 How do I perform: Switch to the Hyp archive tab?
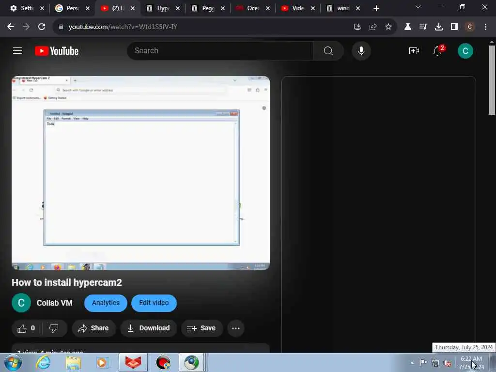click(x=158, y=8)
